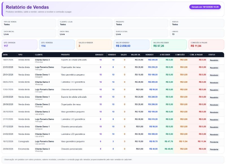Click the 'A receber' column header
226x165 pixels.
(165, 55)
